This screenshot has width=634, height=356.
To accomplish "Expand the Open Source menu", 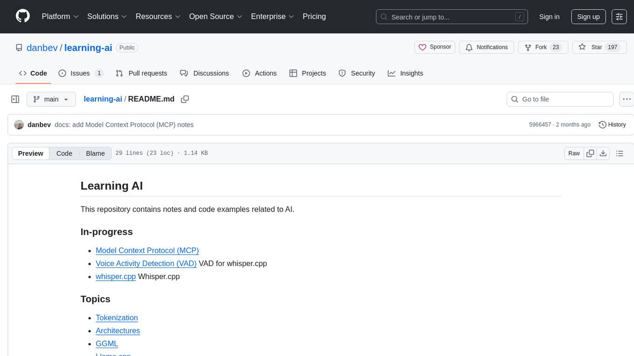I will tap(216, 16).
